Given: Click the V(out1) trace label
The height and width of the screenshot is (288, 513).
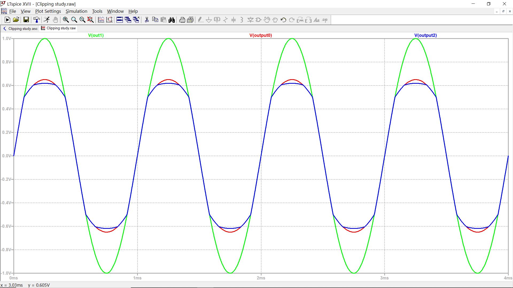Looking at the screenshot, I should 96,35.
